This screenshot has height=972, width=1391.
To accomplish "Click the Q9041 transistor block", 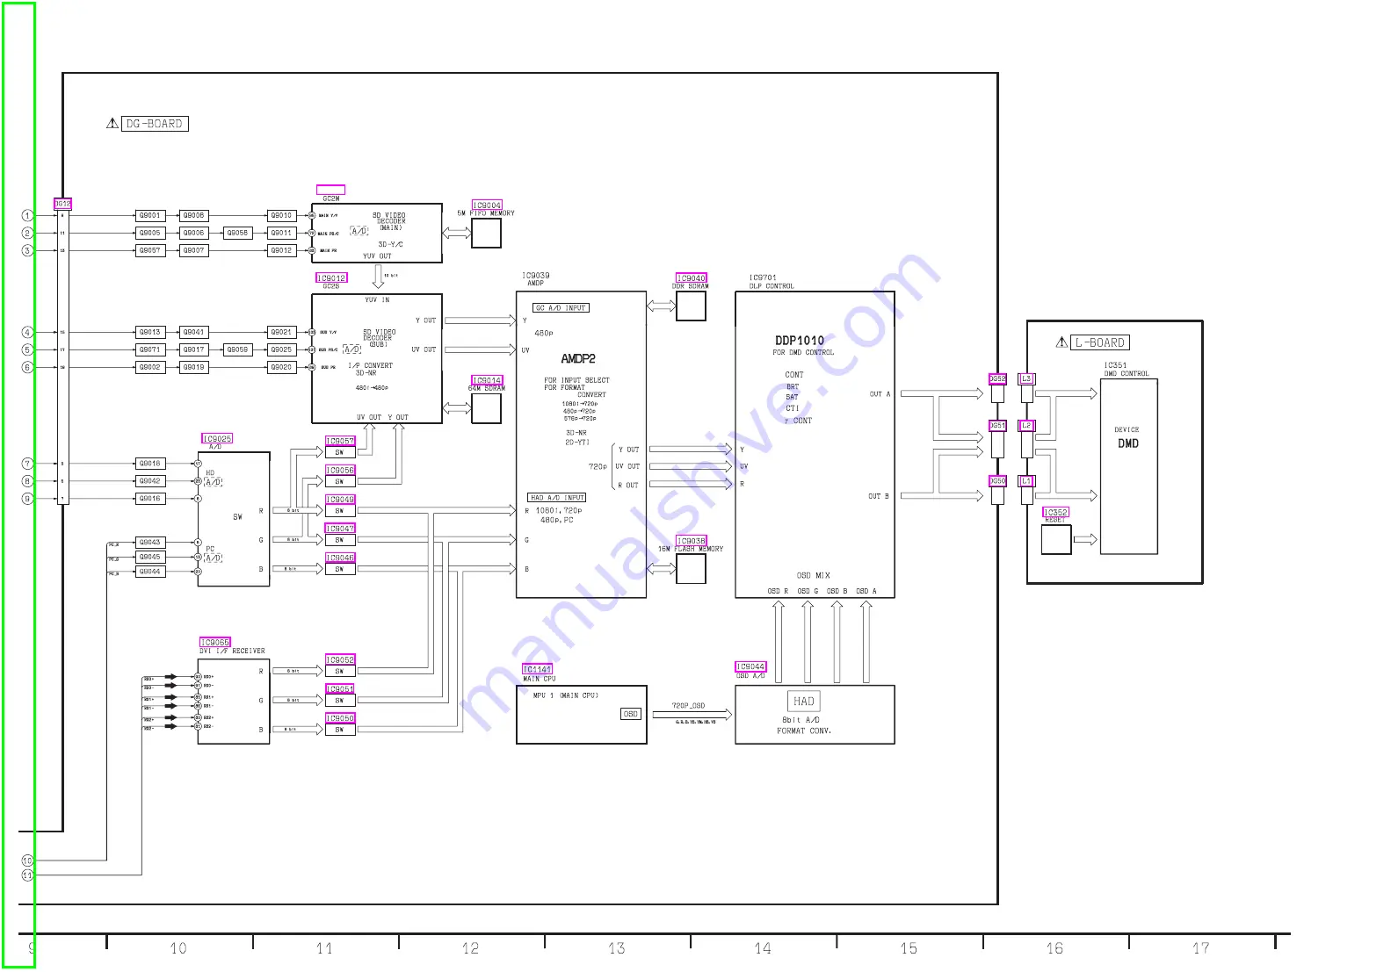I will tap(194, 332).
